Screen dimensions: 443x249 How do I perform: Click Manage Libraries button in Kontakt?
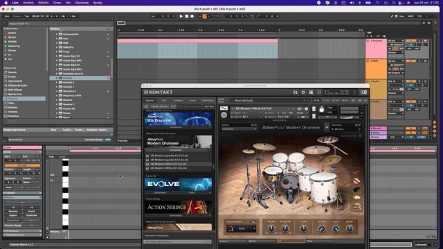(160, 107)
